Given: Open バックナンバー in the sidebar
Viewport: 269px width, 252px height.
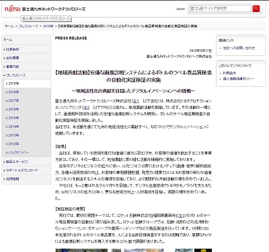Looking at the screenshot, I should pos(28,152).
